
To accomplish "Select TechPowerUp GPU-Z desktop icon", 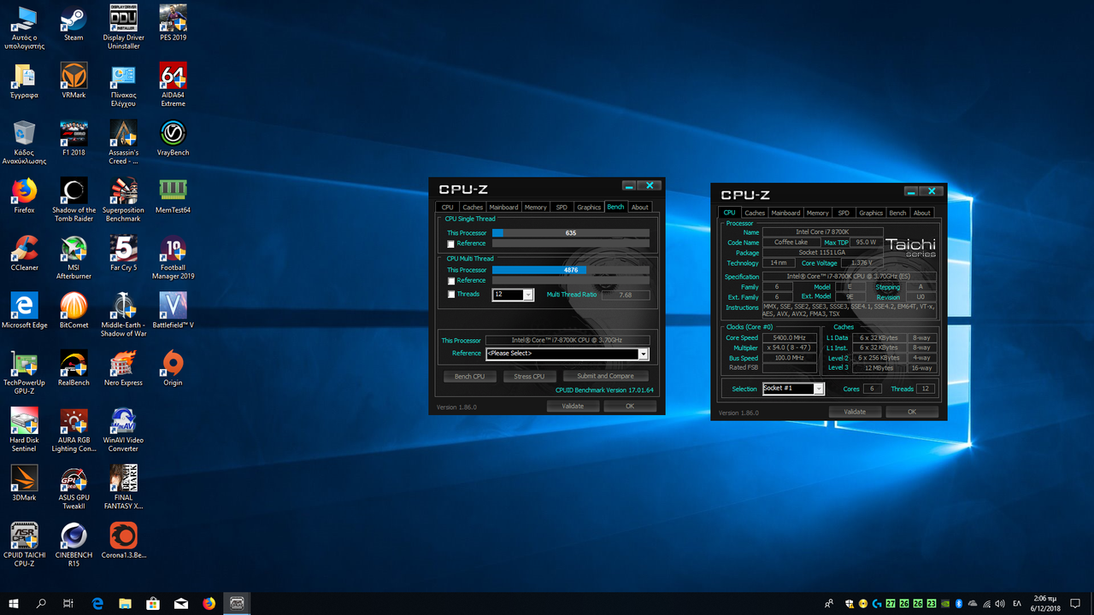I will (x=24, y=371).
